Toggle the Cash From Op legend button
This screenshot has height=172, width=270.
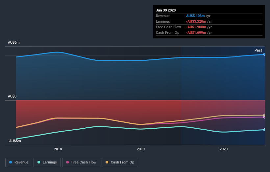point(120,162)
